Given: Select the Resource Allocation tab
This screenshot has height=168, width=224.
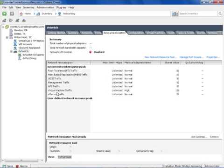Looking at the screenshot, I should (114, 33).
